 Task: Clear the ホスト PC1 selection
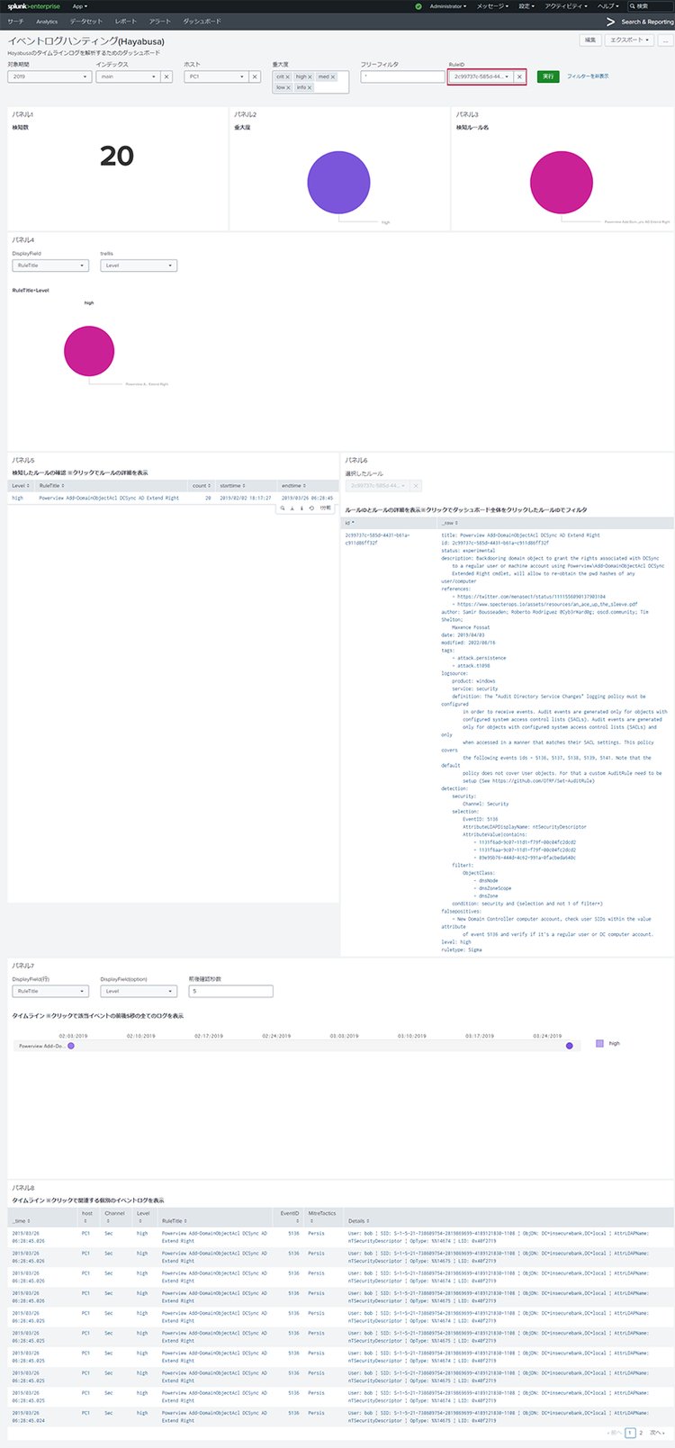255,76
